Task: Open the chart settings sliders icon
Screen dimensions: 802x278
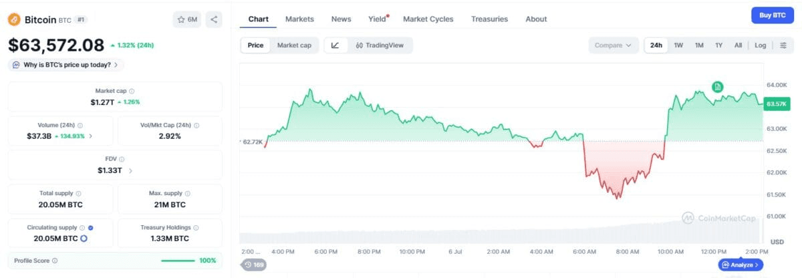Action: pyautogui.click(x=783, y=45)
